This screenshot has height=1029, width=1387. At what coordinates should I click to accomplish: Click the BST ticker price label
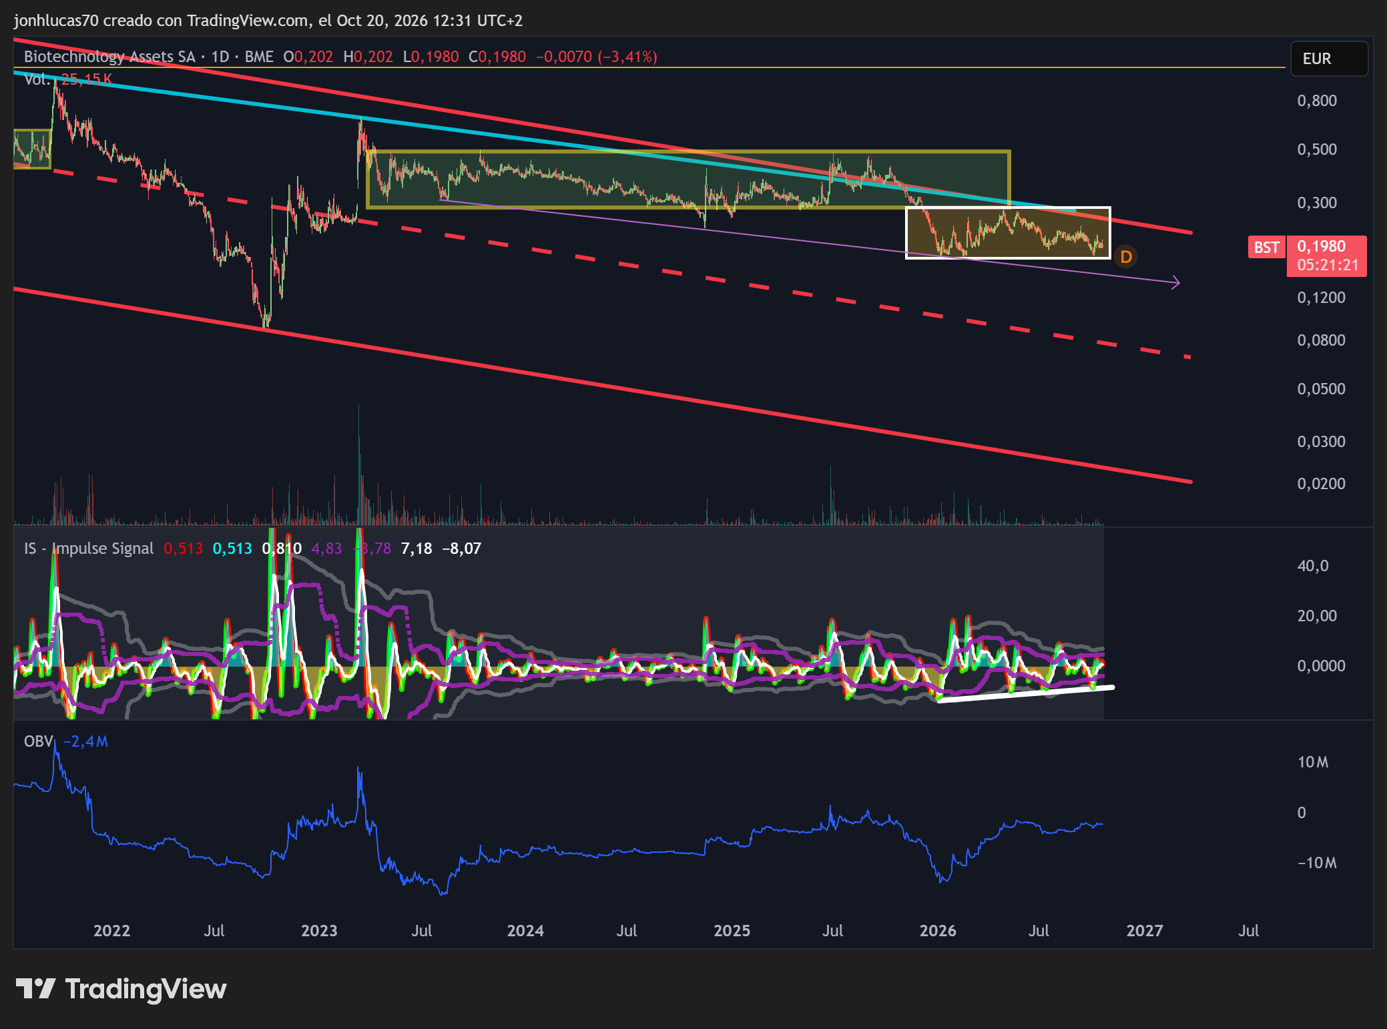tap(1266, 248)
